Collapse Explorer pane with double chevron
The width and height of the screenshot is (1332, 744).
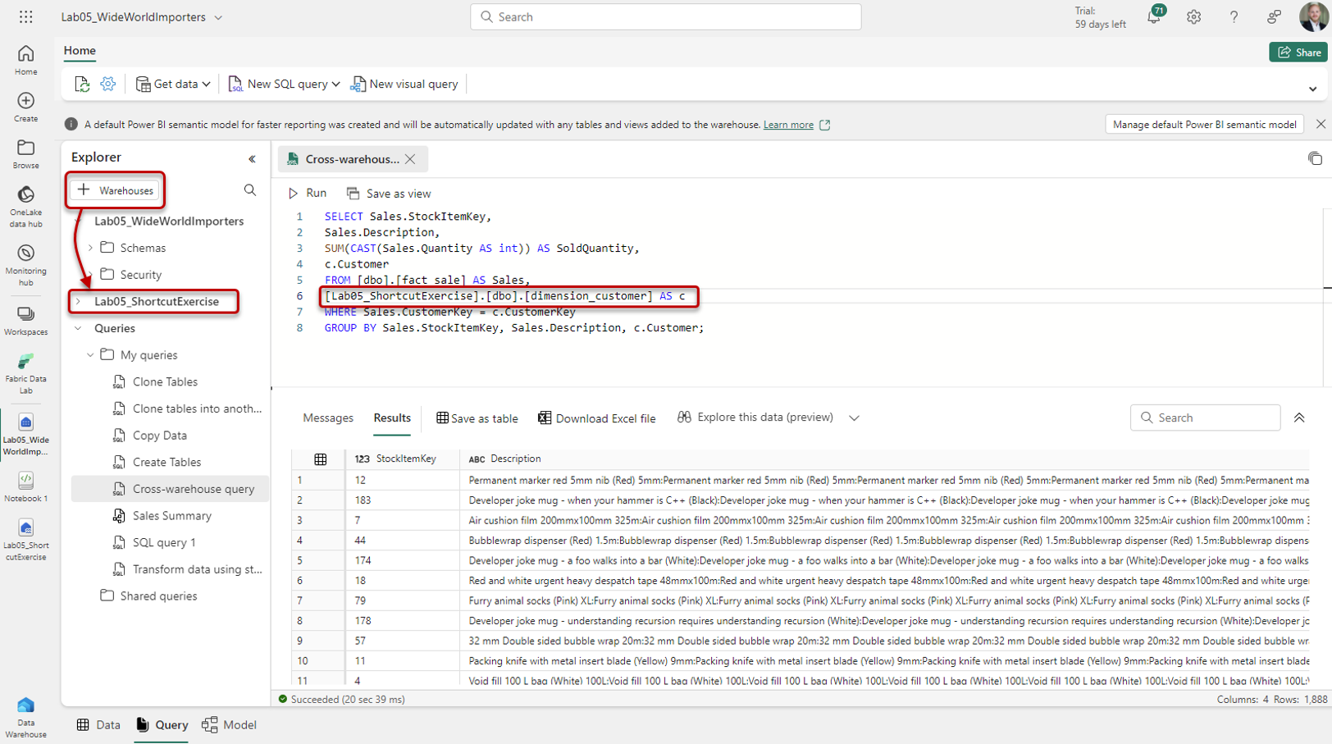[252, 158]
